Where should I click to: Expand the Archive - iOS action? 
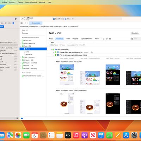[x=21, y=66]
